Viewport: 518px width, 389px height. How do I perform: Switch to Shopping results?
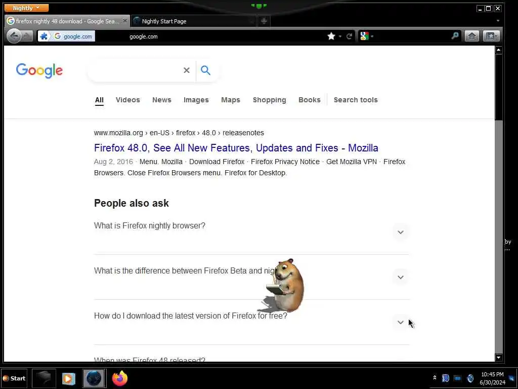coord(269,100)
